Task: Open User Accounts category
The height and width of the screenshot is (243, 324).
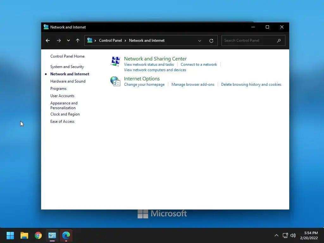Action: pyautogui.click(x=62, y=96)
